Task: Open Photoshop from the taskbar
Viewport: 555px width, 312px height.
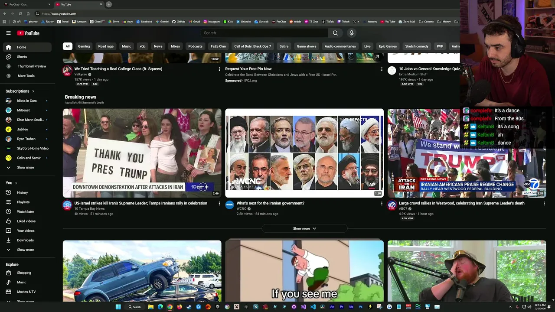Action: click(361, 307)
